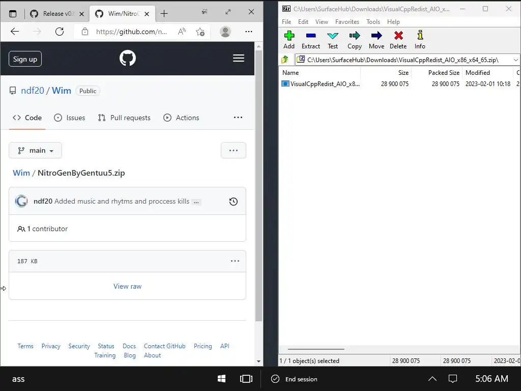Open the Pricing footer link
Viewport: 521px width, 391px height.
202,346
